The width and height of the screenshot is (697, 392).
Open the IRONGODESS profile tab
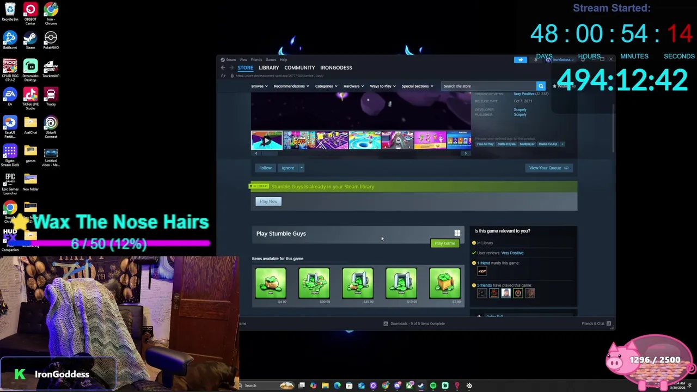point(336,68)
